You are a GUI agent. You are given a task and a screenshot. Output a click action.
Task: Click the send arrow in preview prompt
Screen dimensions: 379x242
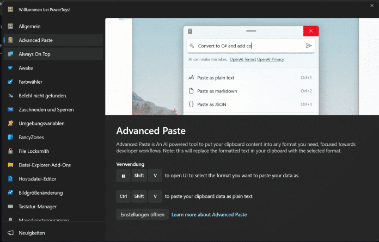click(309, 46)
